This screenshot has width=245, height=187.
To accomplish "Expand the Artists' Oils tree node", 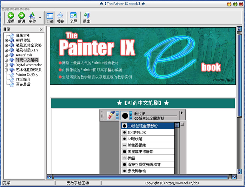I will 6,55.
